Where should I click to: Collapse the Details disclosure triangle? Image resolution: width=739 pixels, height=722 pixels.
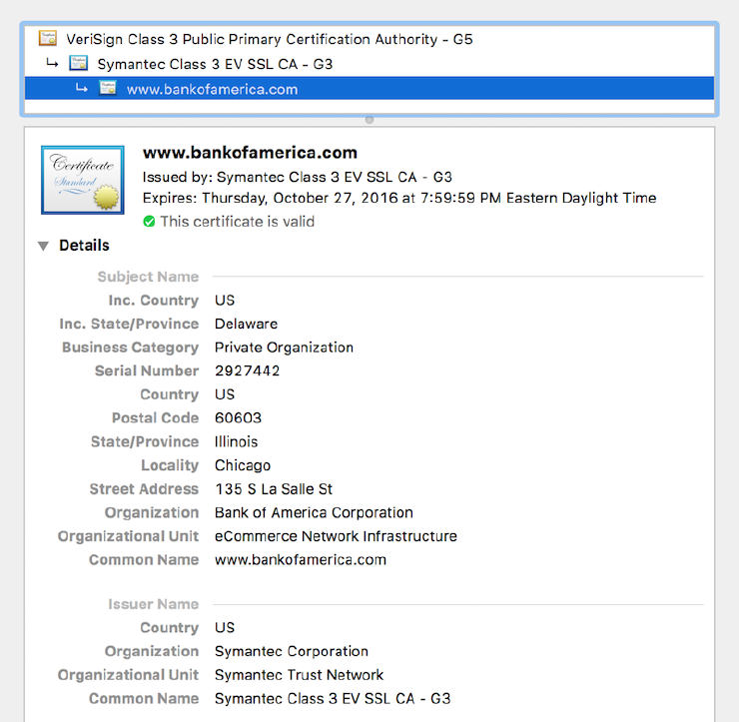pos(43,246)
